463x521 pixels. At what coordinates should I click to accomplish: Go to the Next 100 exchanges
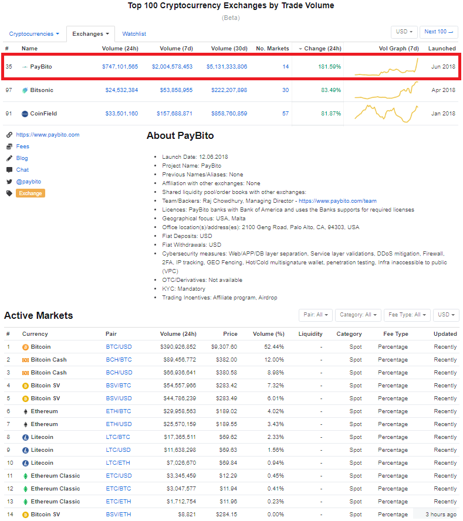coord(439,32)
